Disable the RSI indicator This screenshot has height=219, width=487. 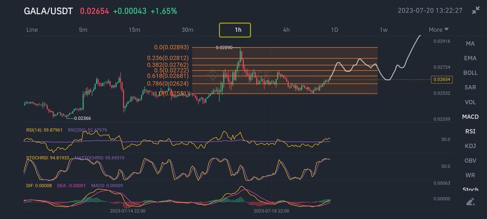click(x=470, y=131)
